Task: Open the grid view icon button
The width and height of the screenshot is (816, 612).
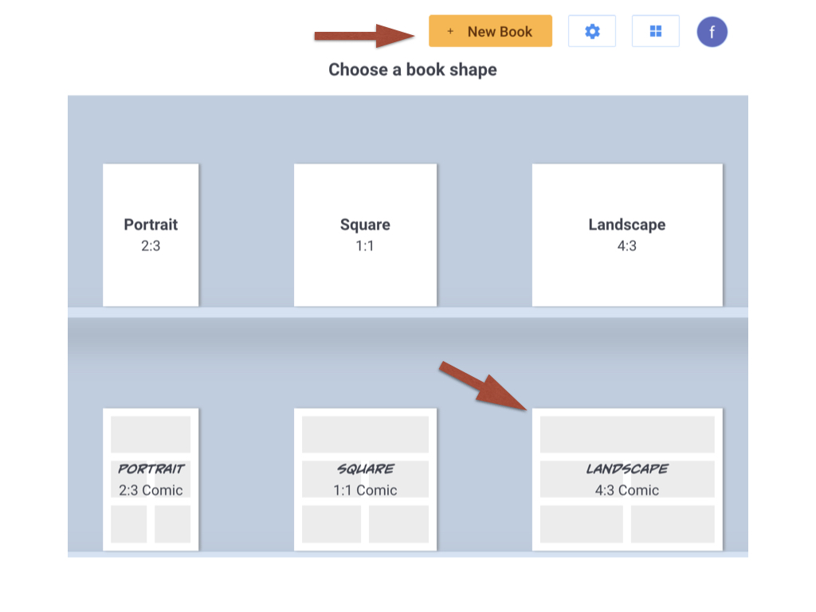Action: [656, 32]
